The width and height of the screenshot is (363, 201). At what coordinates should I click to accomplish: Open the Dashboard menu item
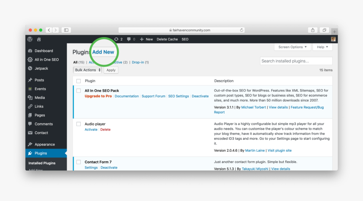tap(44, 51)
